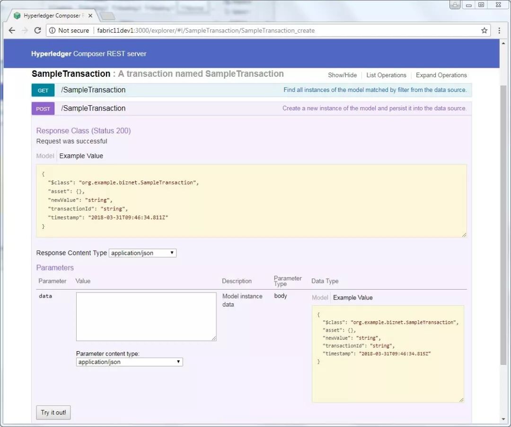Viewport: 511px width, 427px height.
Task: Click the 'Description' column header
Action: pos(237,281)
